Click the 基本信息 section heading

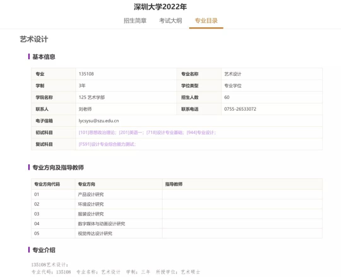click(44, 57)
